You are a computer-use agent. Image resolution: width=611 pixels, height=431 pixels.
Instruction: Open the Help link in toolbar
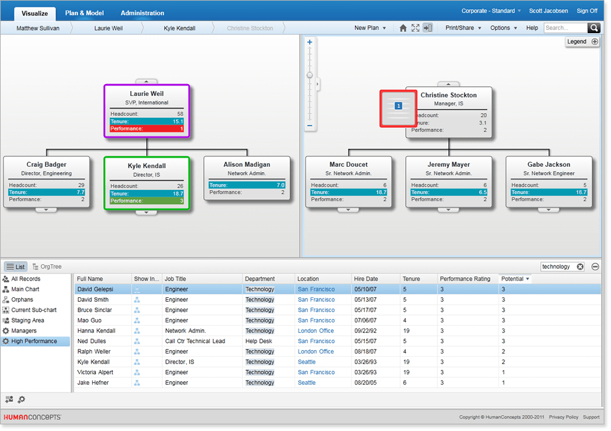[532, 28]
